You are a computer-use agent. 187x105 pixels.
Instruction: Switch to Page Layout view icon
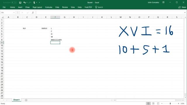tap(153, 104)
